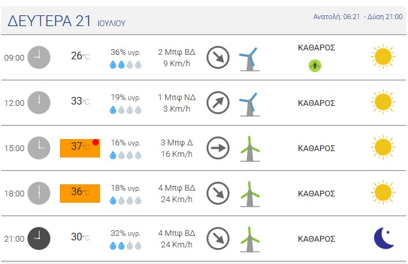Click the crescent moon icon at 21:00

[384, 238]
